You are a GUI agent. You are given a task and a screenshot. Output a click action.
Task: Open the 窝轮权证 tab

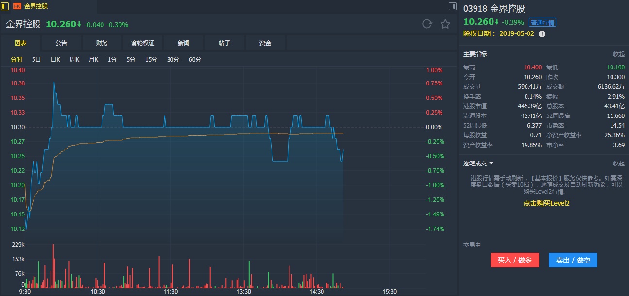pyautogui.click(x=143, y=43)
